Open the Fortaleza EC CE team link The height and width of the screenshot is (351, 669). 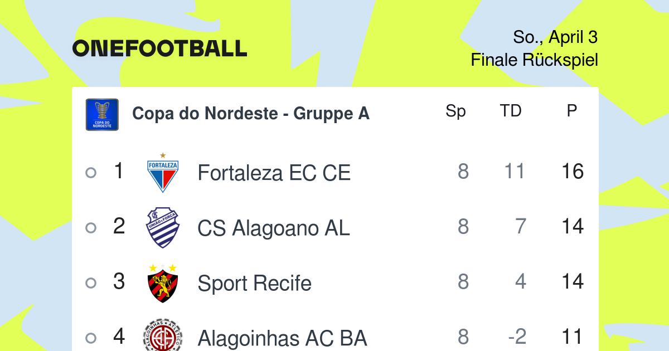click(274, 173)
